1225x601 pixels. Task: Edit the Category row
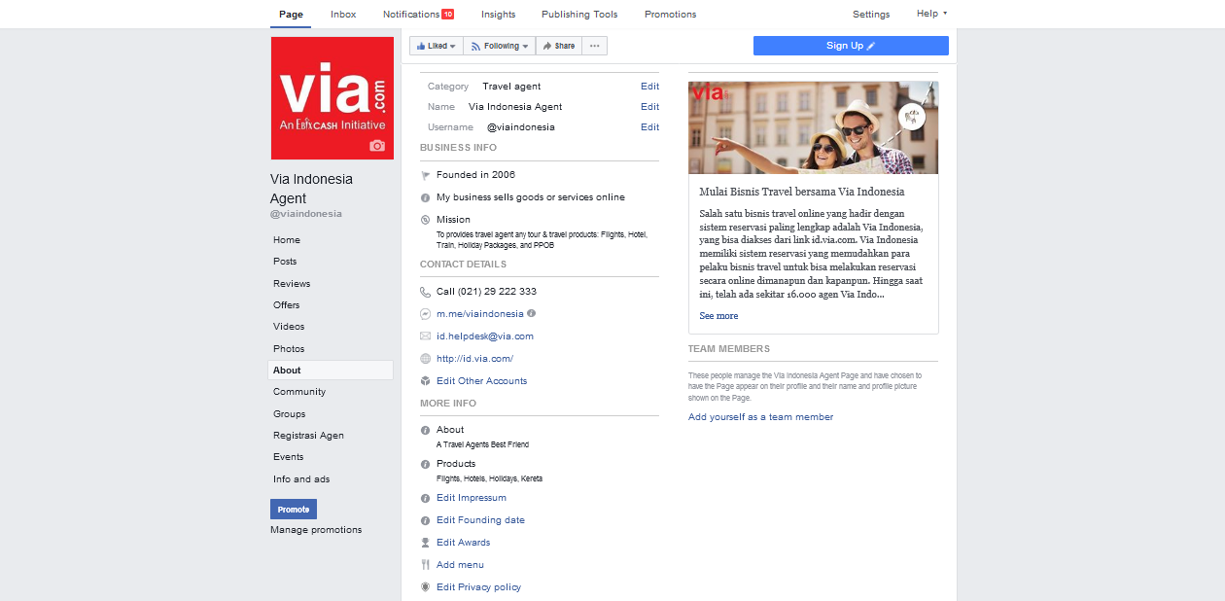pos(649,87)
